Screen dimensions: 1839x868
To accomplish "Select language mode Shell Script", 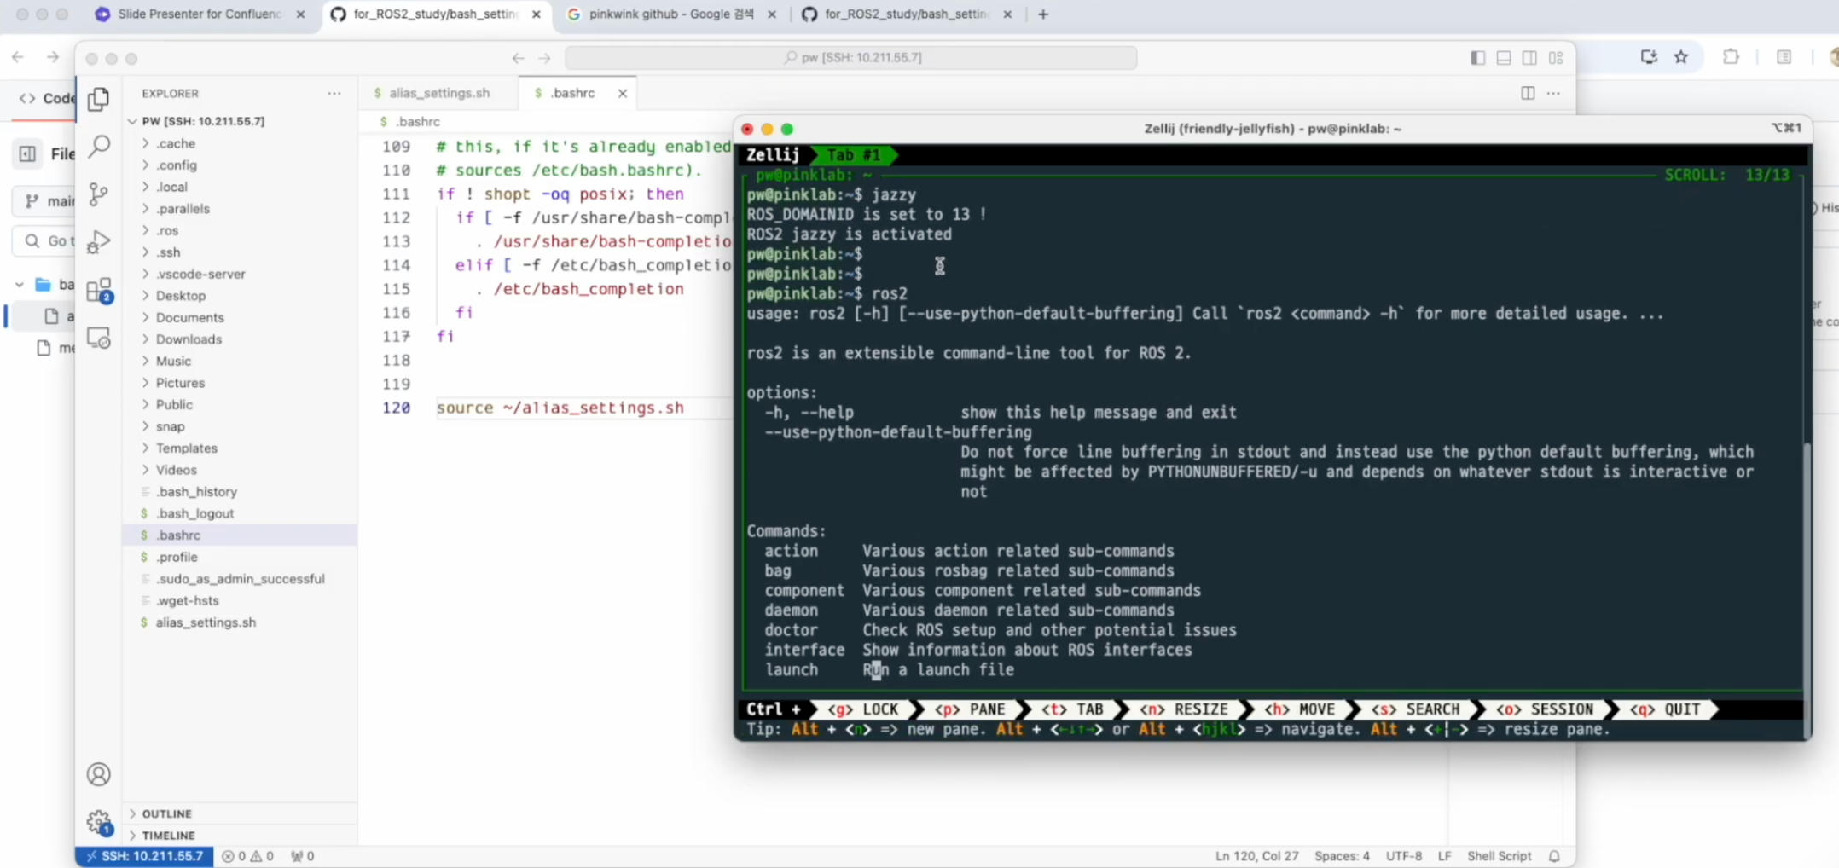I will [1499, 856].
